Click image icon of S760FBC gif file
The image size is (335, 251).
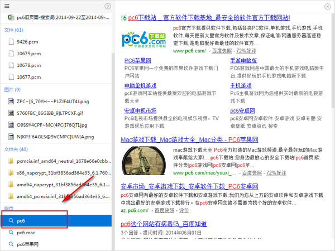(11, 113)
